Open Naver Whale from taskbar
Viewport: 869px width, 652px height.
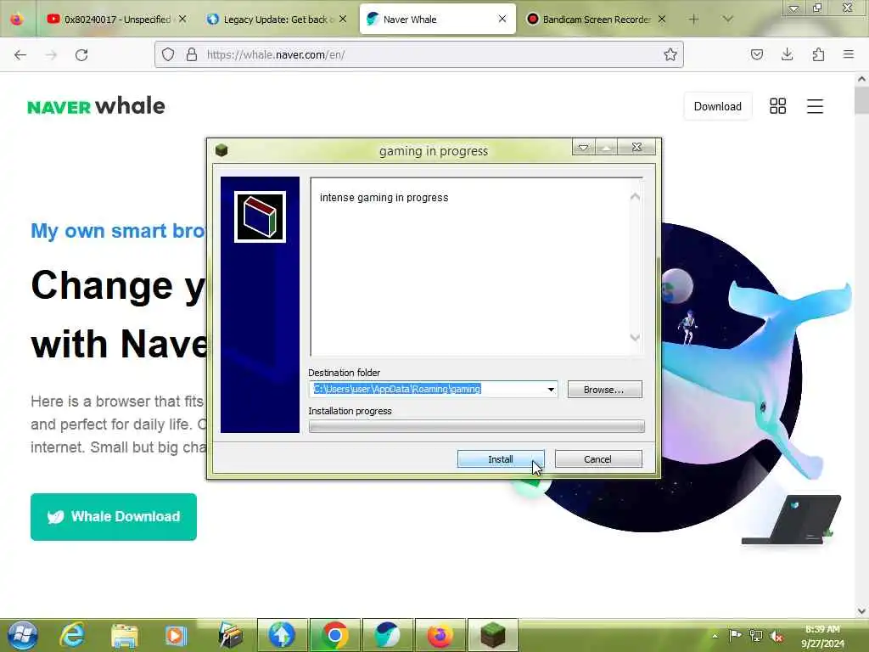pos(387,635)
